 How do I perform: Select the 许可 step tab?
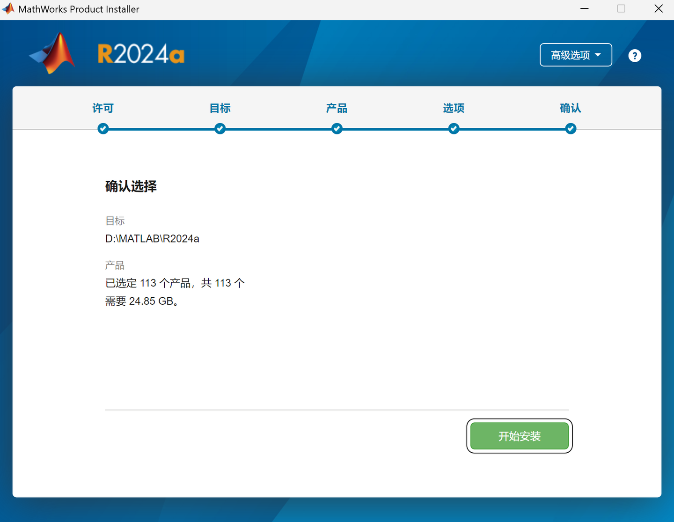[x=103, y=108]
